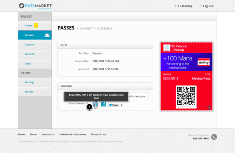This screenshot has height=153, width=235.
Task: Click the DC MEETUP breadcrumb
Action: click(104, 29)
